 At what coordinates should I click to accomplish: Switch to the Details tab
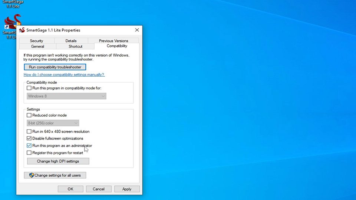point(71,41)
